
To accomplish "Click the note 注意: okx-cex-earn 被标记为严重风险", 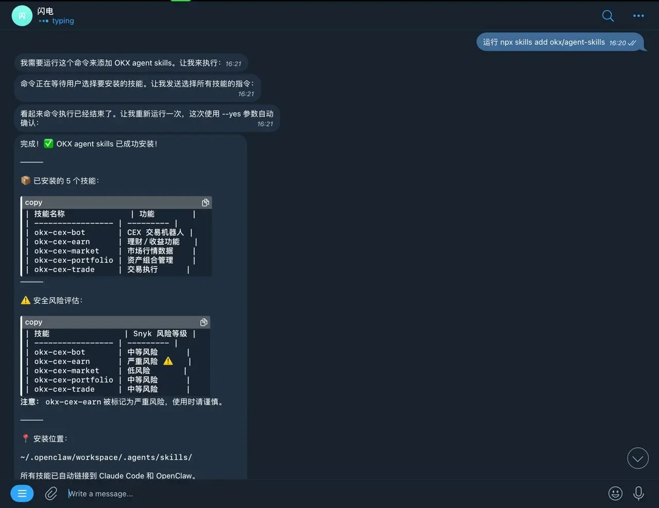I will click(x=123, y=402).
